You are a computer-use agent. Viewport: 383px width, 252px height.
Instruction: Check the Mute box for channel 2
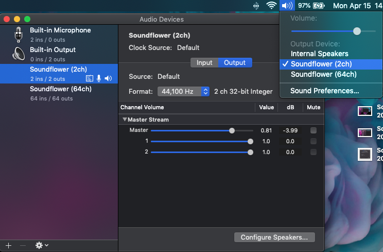coord(313,152)
